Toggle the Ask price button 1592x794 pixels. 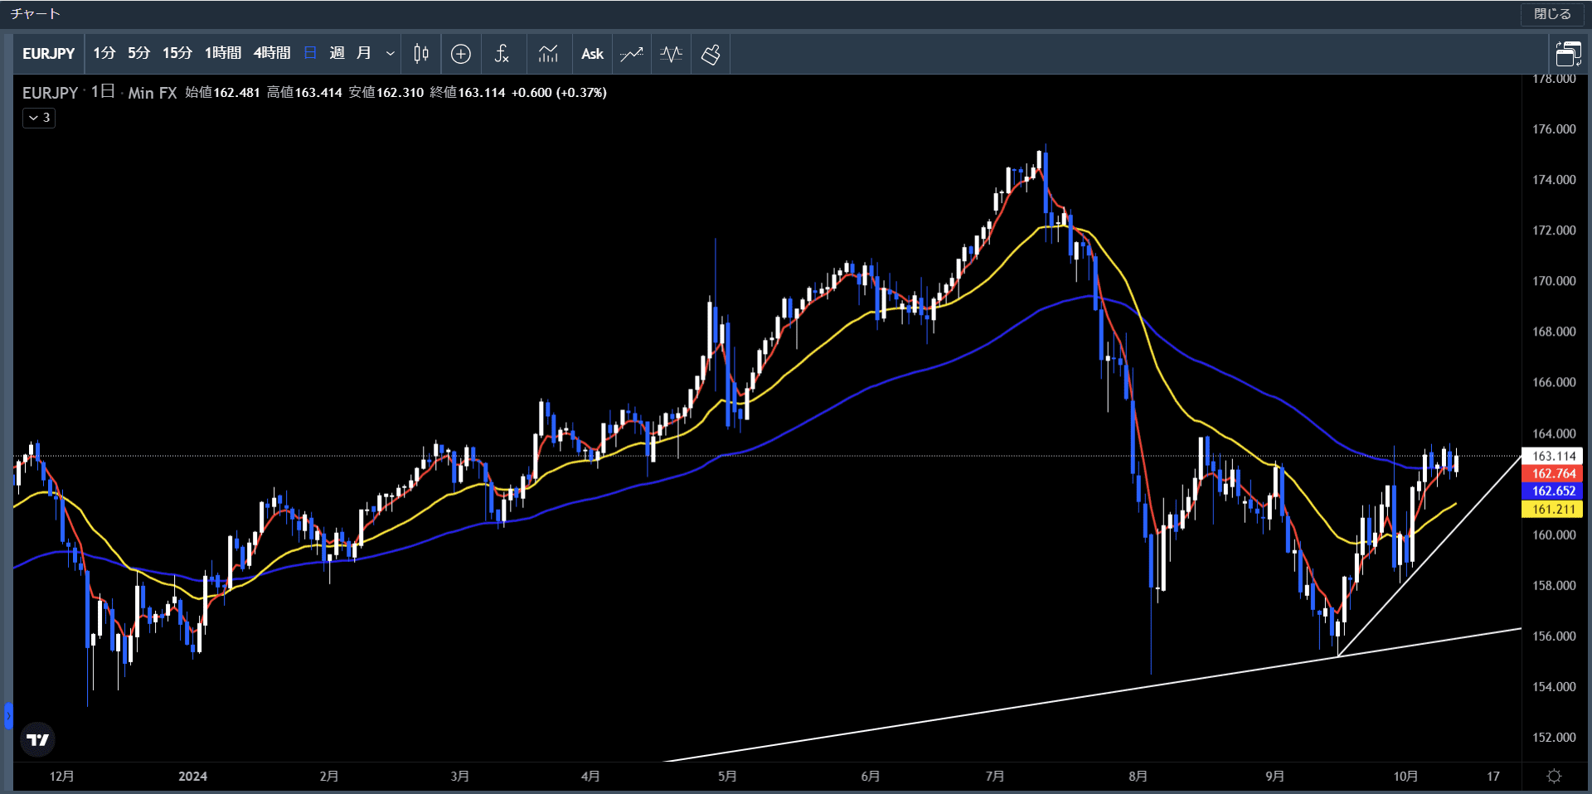pyautogui.click(x=592, y=54)
